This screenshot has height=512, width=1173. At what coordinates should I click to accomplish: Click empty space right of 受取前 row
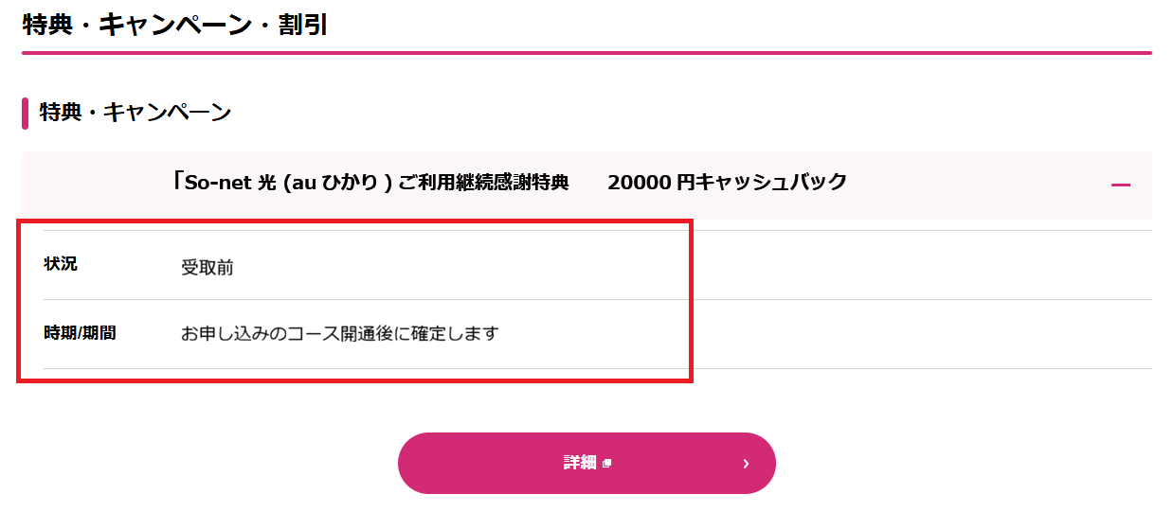[900, 266]
